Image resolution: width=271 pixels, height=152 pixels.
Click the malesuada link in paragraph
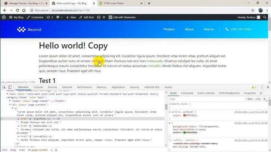click(155, 61)
